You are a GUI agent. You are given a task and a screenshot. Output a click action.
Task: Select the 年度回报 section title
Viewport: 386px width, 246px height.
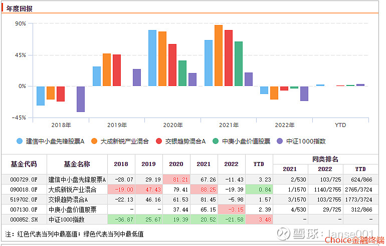(x=20, y=8)
